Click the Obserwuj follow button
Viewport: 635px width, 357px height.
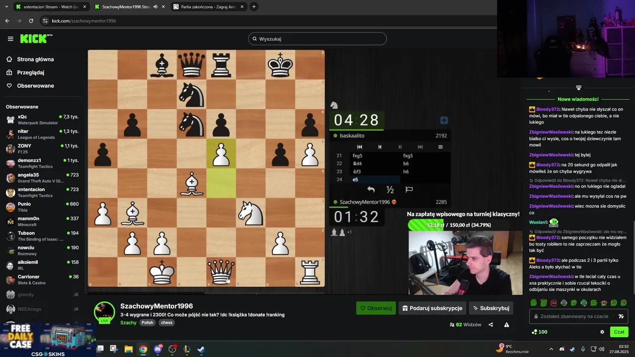(376, 308)
